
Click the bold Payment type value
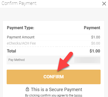[x=92, y=28]
